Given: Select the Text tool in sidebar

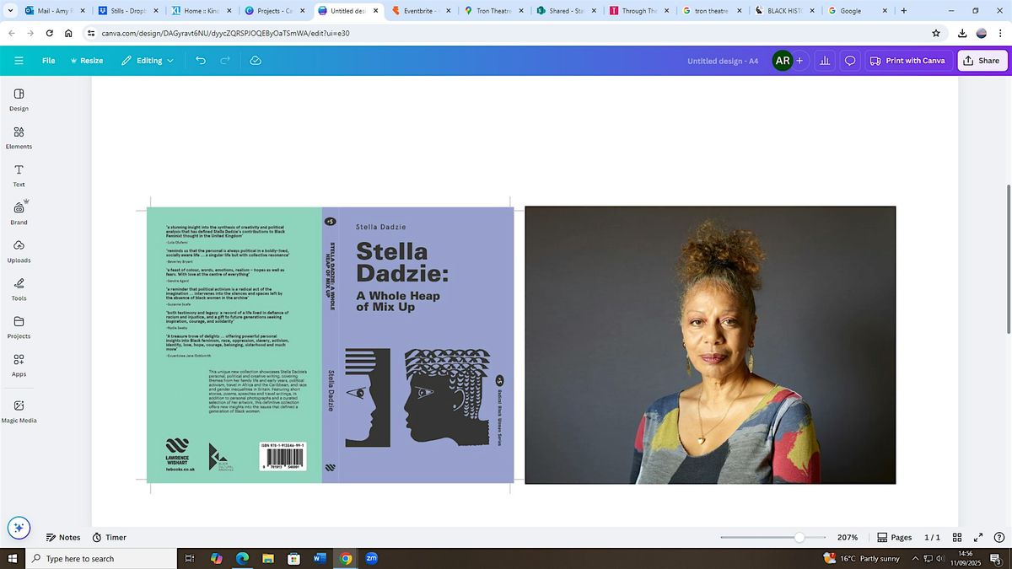Looking at the screenshot, I should point(19,175).
